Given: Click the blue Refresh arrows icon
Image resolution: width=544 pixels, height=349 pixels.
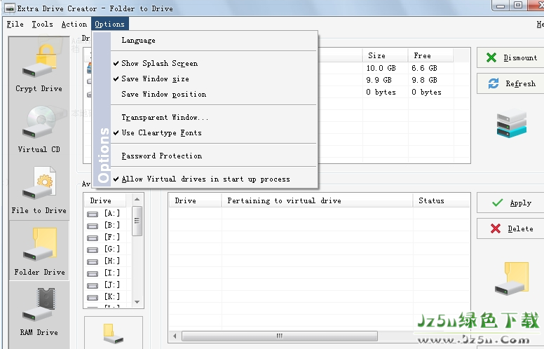Looking at the screenshot, I should point(494,83).
